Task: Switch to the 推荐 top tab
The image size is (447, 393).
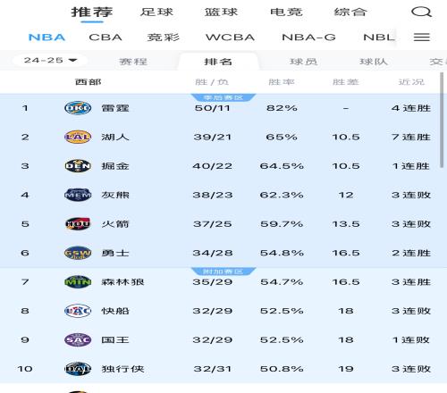Action: point(92,13)
